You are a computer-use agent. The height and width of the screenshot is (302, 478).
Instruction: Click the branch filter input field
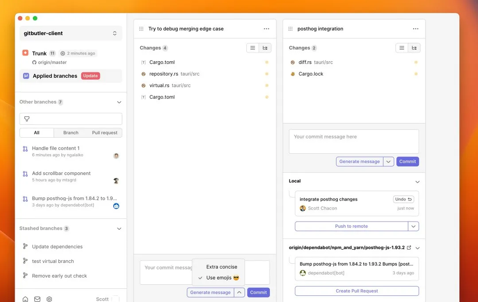(x=71, y=119)
